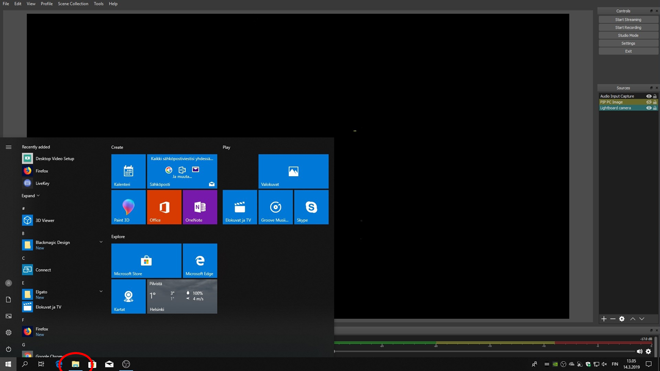The image size is (660, 371).
Task: Open the Edit menu
Action: point(18,4)
